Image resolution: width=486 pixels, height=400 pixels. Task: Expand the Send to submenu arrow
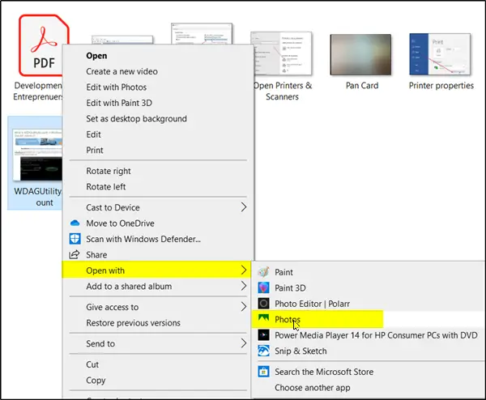click(244, 343)
